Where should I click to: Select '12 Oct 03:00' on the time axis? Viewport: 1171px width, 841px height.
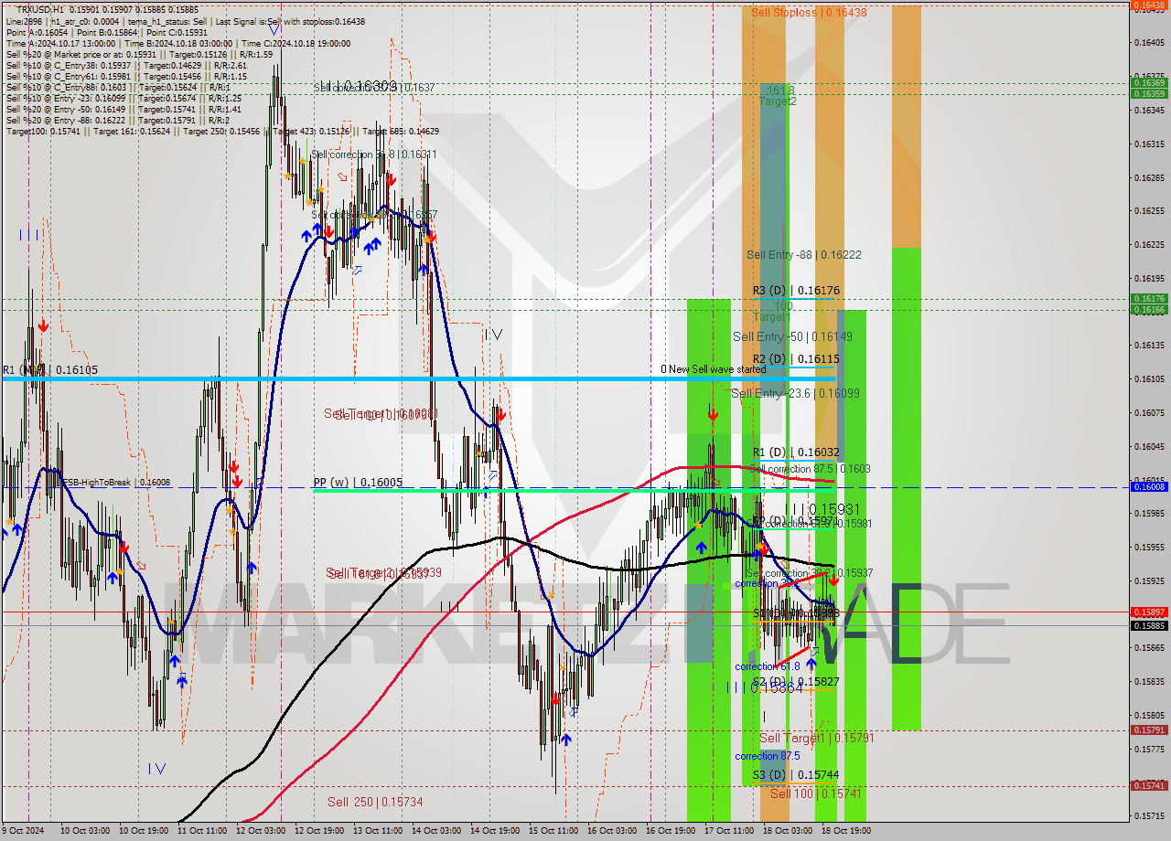pos(260,831)
